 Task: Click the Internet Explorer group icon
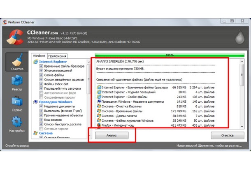(35, 62)
